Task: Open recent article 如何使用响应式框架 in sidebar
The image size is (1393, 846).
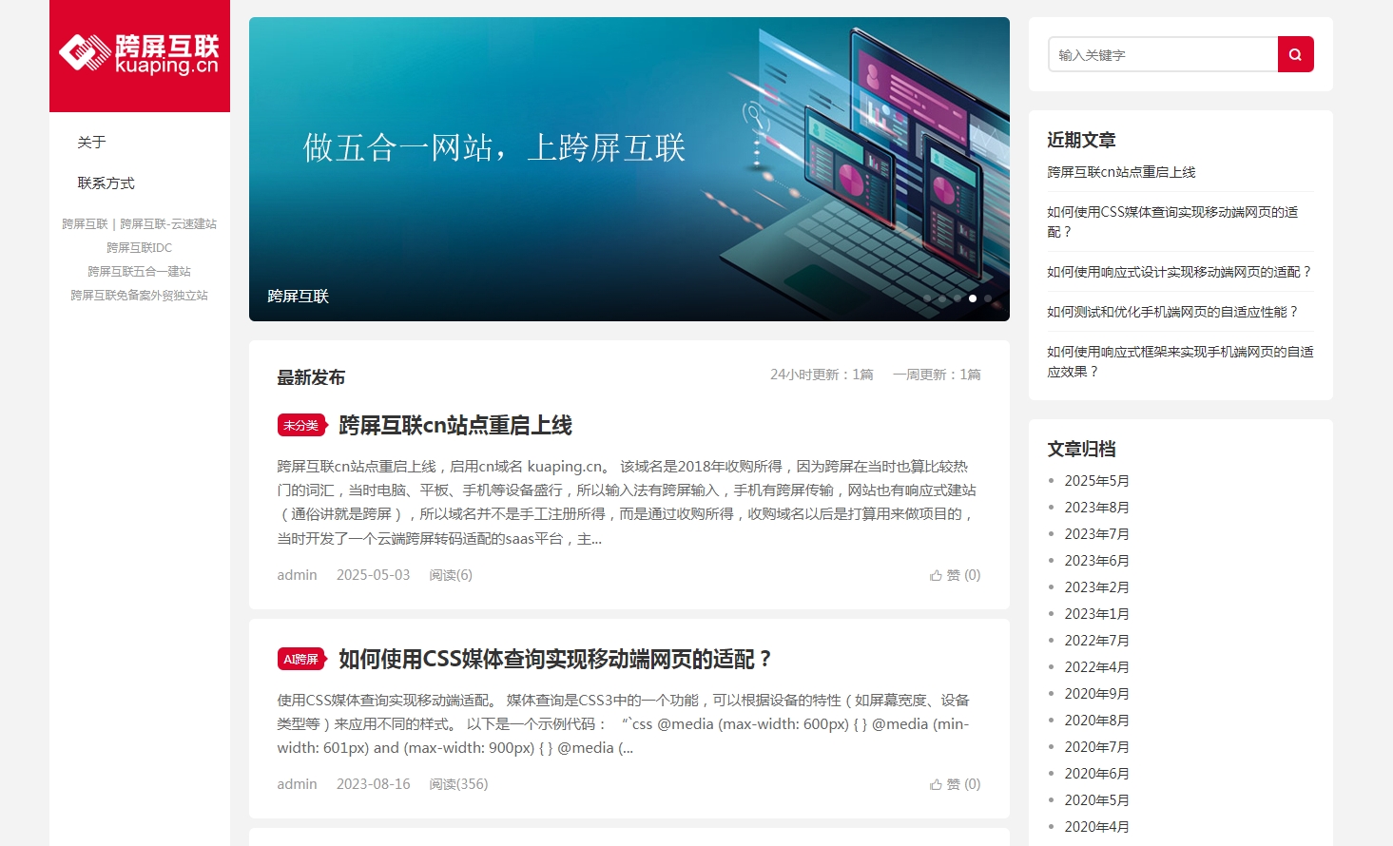Action: (x=1180, y=361)
